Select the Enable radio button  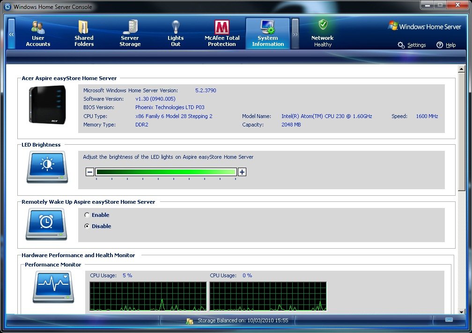pos(87,215)
